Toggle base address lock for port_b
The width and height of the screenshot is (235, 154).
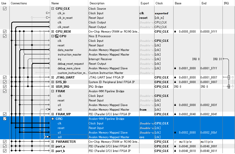175,151
